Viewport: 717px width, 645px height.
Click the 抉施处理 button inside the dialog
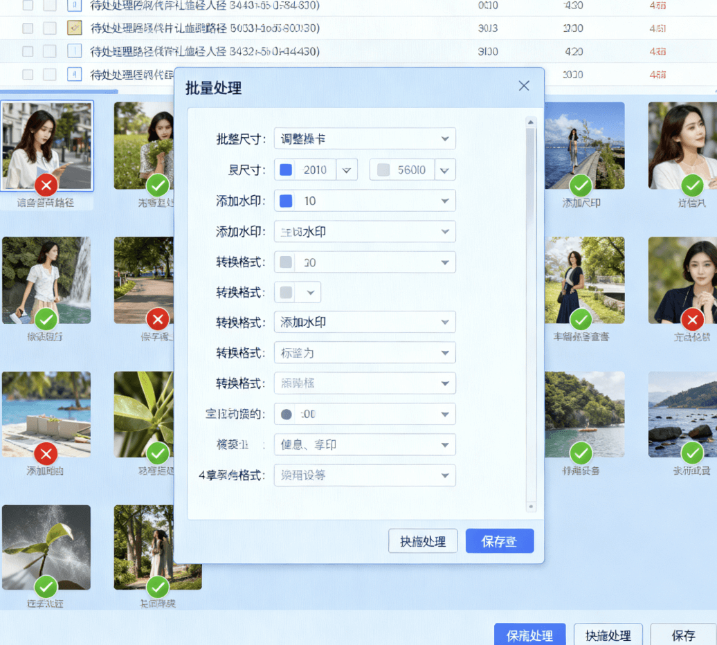coord(423,541)
